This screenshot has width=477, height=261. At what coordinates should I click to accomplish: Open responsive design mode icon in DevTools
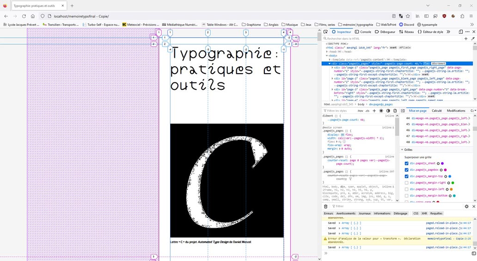[460, 31]
